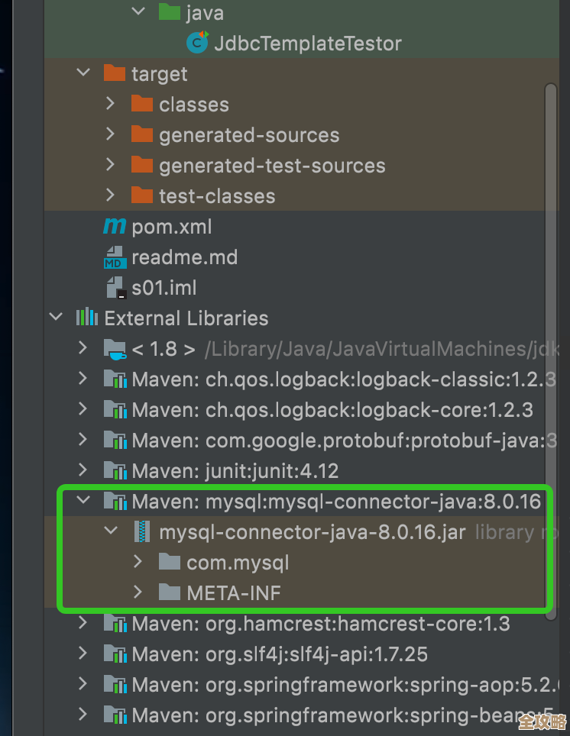Collapse the External Libraries node
Screen dimensions: 570x736
tap(55, 318)
